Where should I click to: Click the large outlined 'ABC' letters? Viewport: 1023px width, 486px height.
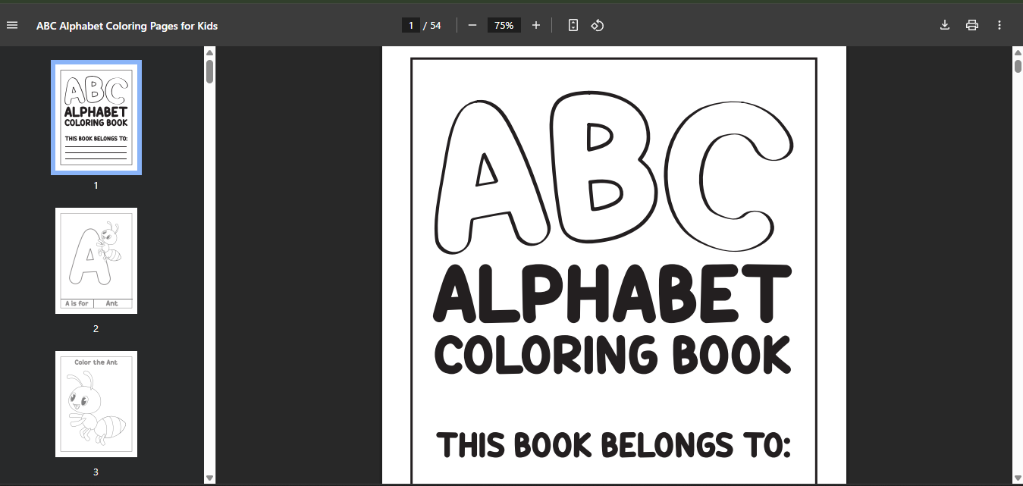tap(614, 172)
